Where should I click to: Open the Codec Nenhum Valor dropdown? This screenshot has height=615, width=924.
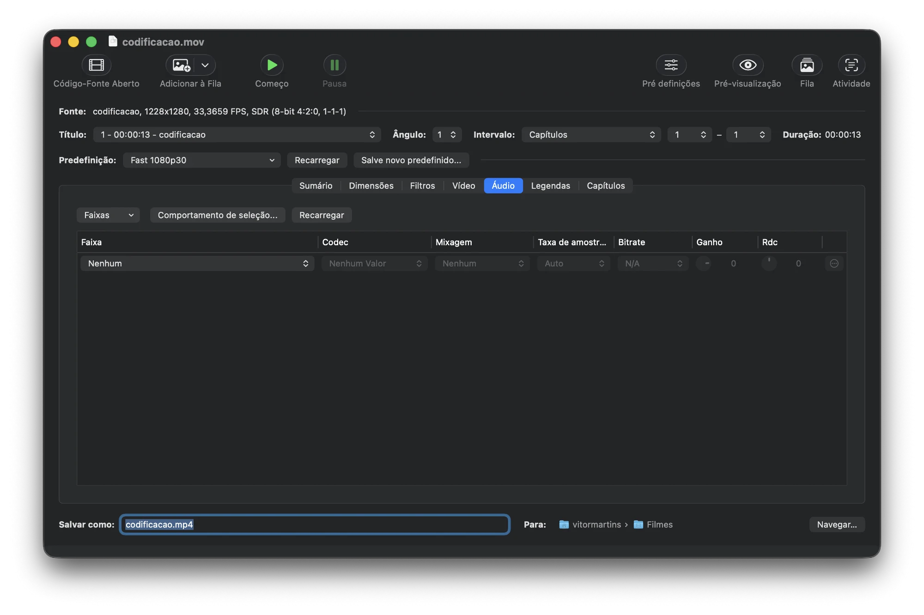click(375, 264)
